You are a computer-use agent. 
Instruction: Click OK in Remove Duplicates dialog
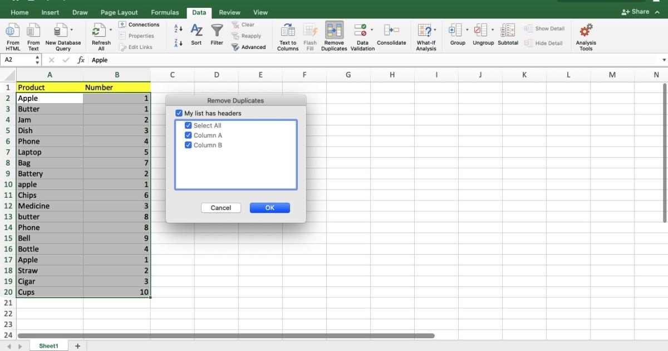pos(270,208)
